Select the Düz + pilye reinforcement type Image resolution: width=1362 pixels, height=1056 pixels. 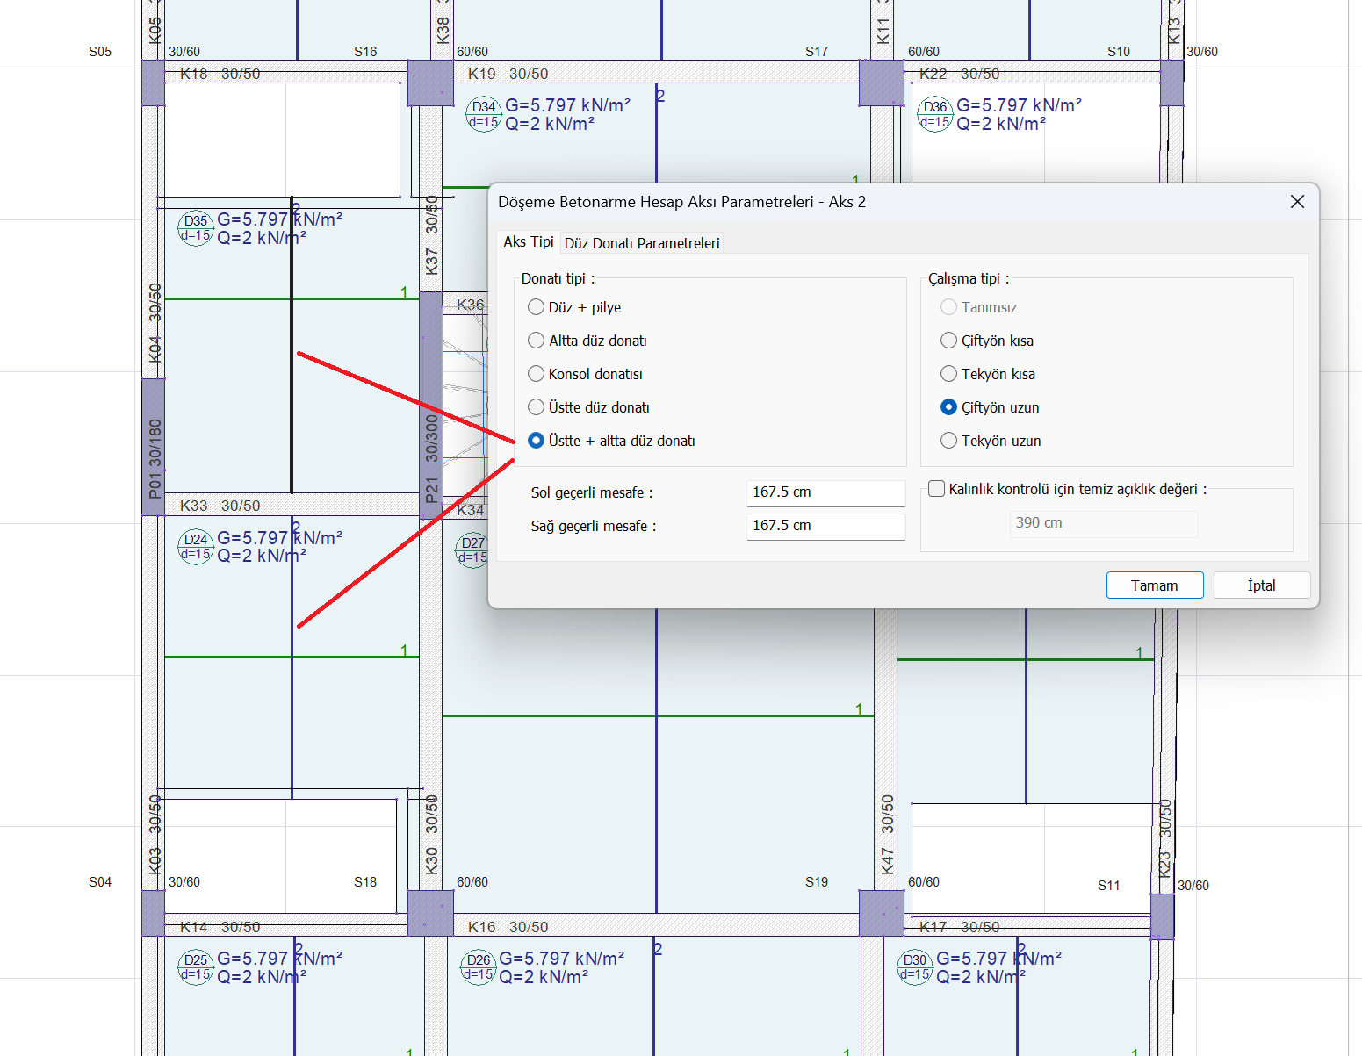[536, 307]
